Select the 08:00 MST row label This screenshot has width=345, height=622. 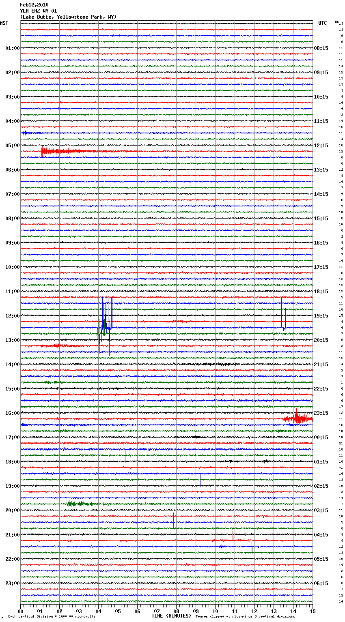13,219
